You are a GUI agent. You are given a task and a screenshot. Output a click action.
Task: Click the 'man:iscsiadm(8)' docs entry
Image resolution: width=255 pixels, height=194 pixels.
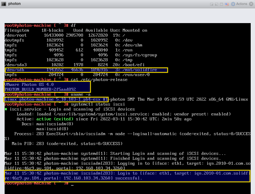click(55, 124)
